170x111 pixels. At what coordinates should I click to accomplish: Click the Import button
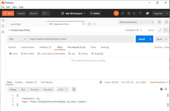(21, 13)
